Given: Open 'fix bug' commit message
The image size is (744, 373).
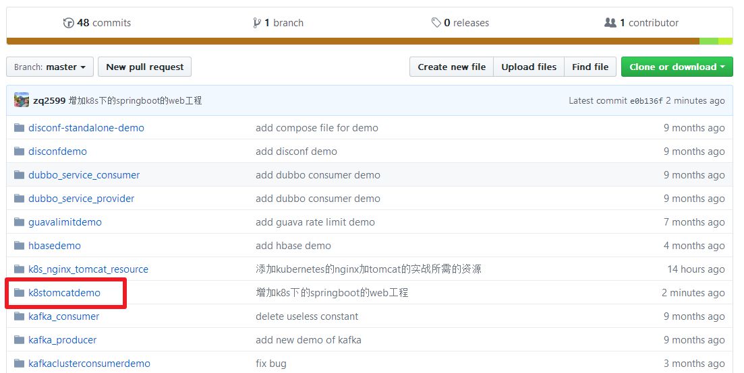Looking at the screenshot, I should [x=271, y=364].
